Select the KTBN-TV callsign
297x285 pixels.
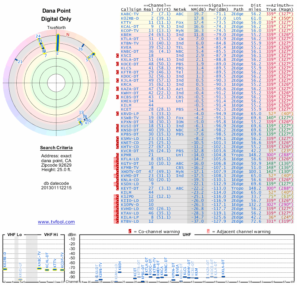coord(130,43)
